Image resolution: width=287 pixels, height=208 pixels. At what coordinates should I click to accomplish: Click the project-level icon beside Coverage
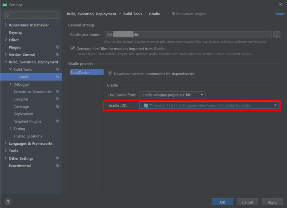(x=57, y=106)
